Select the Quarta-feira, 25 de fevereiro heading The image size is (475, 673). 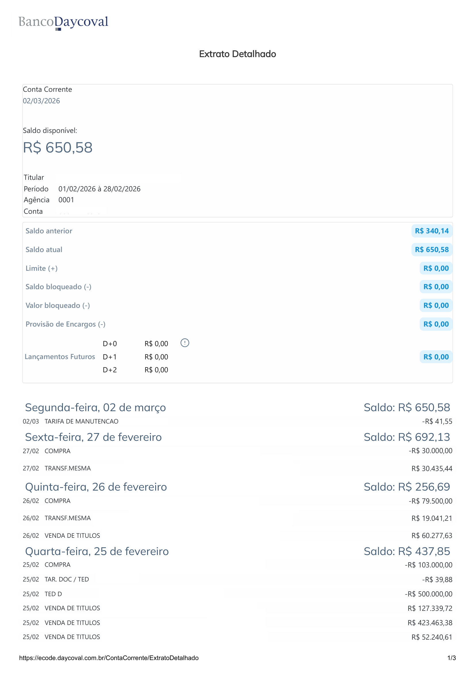[97, 552]
